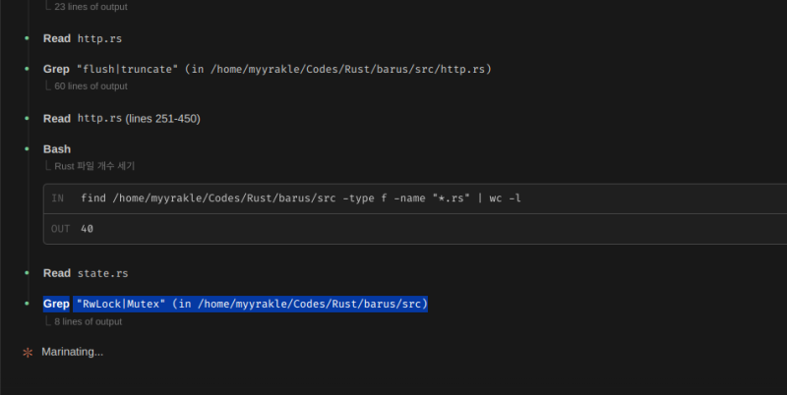The height and width of the screenshot is (395, 787).
Task: Expand the "60 lines of output" result
Action: coord(91,85)
